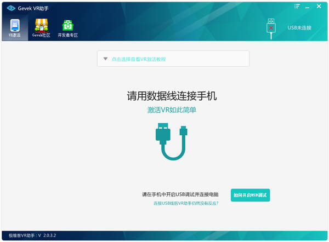This screenshot has height=242, width=329.
Task: Open the Gevek社区 shop icon
Action: pyautogui.click(x=41, y=25)
